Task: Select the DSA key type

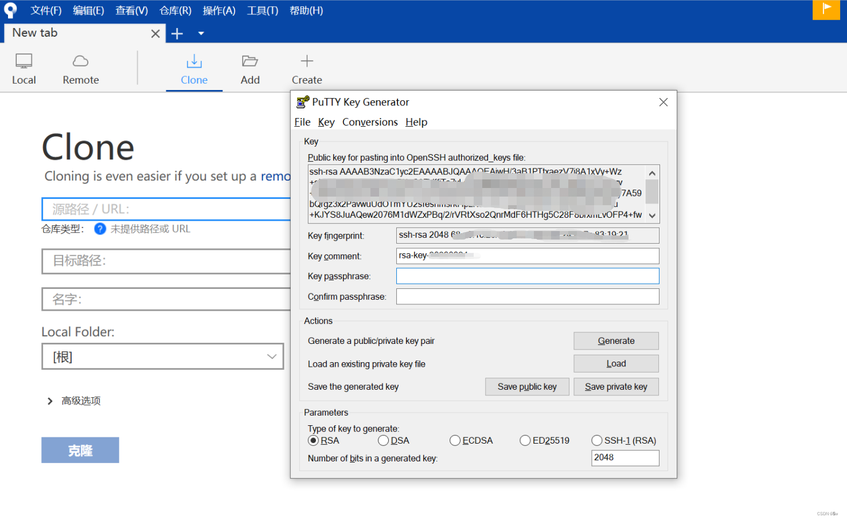Action: tap(383, 440)
